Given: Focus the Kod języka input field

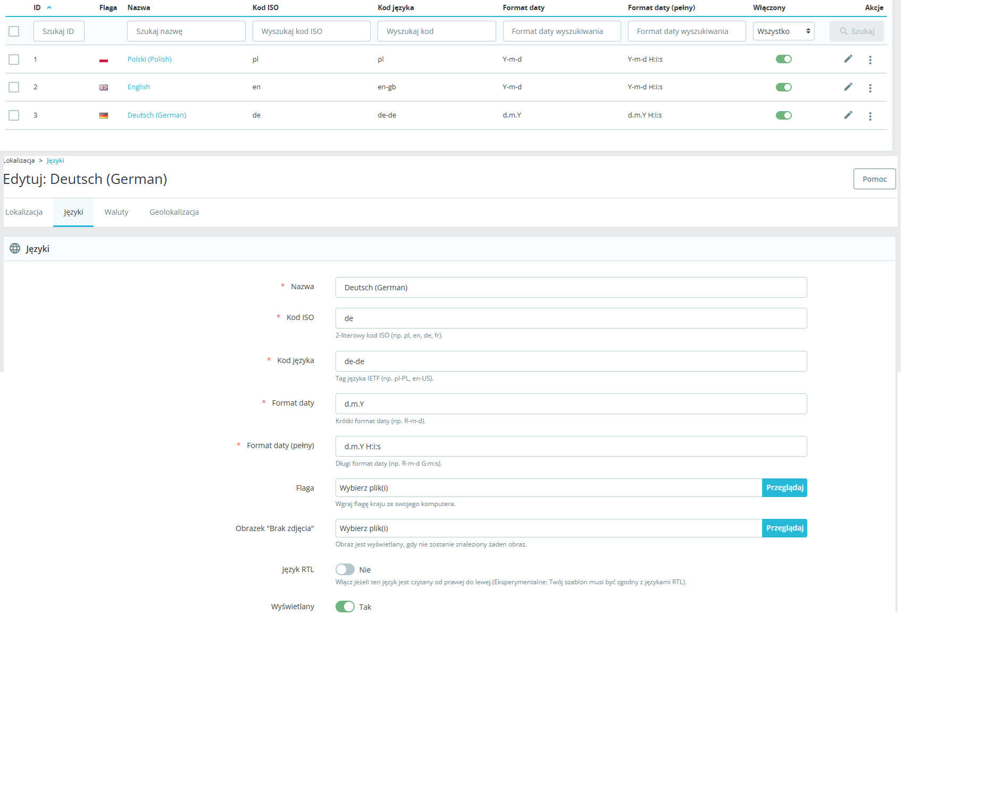Looking at the screenshot, I should pyautogui.click(x=571, y=361).
